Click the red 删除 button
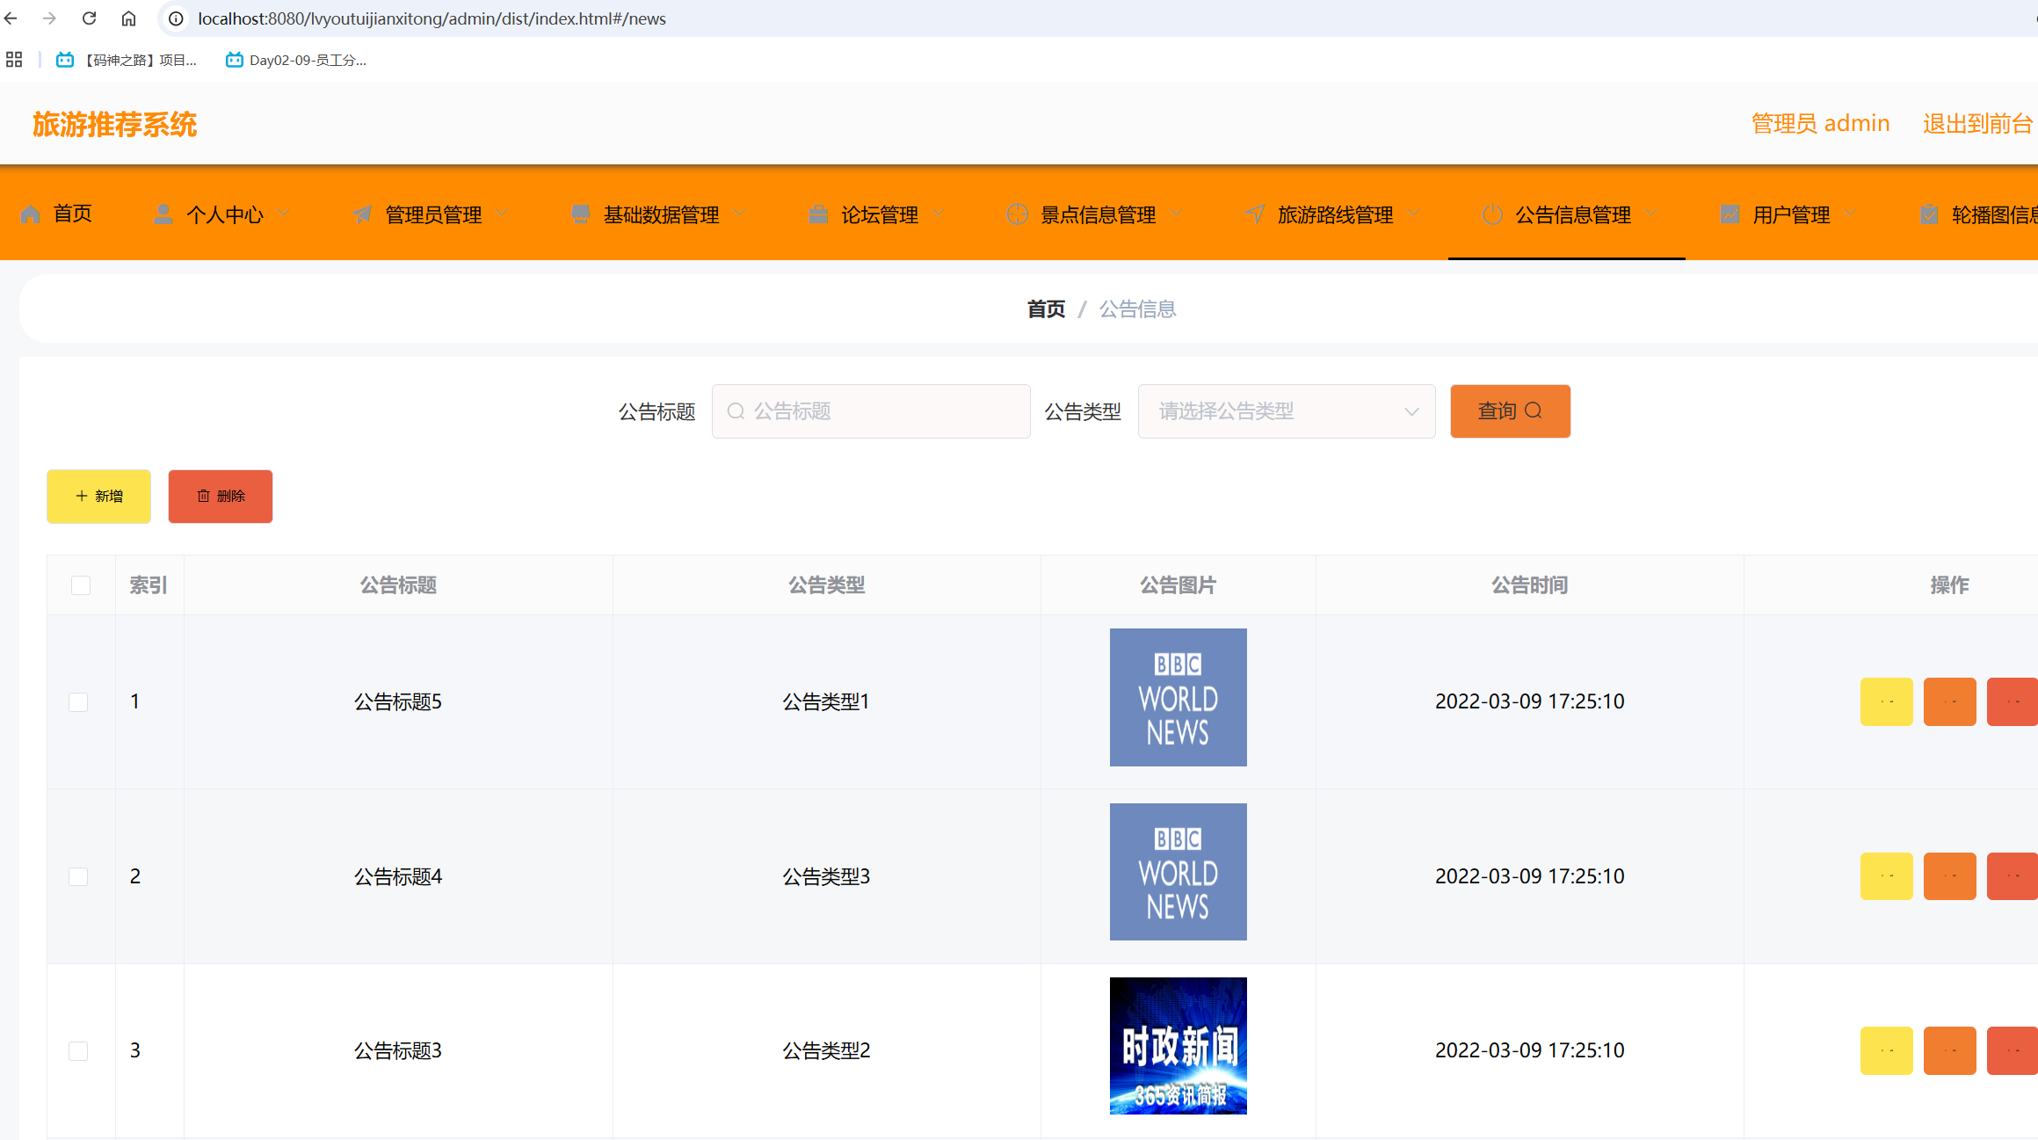This screenshot has height=1140, width=2038. [x=221, y=497]
